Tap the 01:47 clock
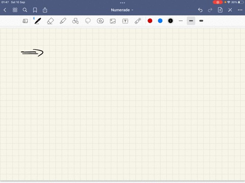Screen dimensions: 245x183 [5, 2]
